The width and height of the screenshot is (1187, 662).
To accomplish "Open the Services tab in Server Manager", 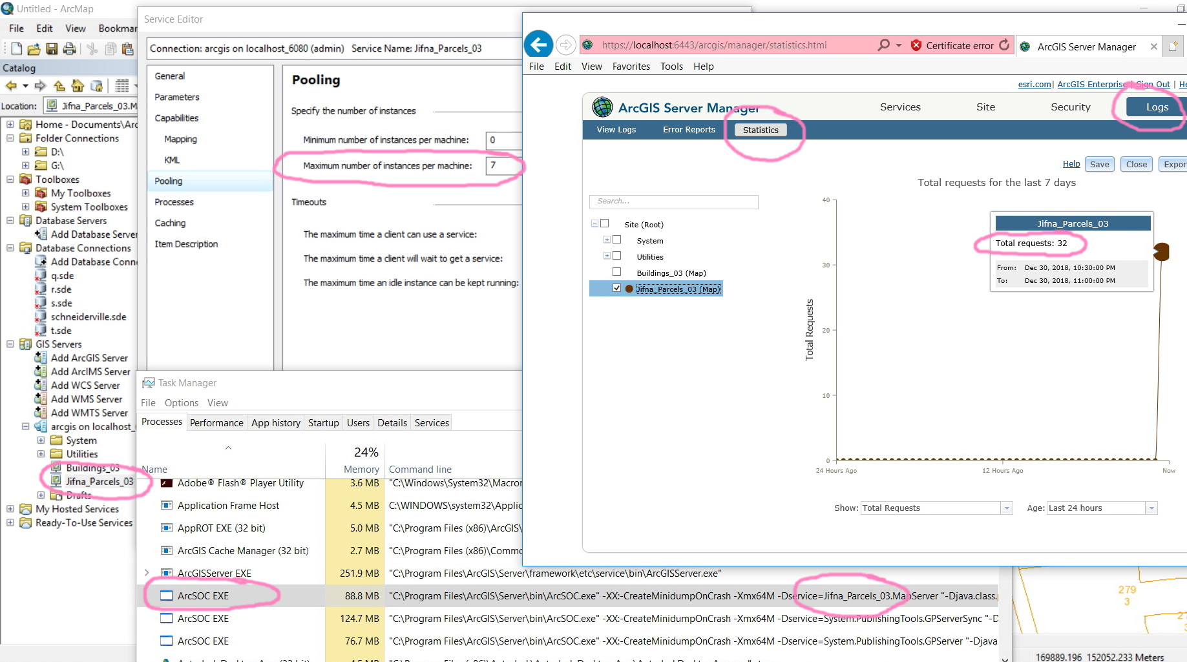I will (x=900, y=107).
